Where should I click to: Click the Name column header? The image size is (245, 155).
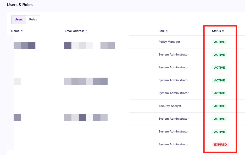coord(15,31)
